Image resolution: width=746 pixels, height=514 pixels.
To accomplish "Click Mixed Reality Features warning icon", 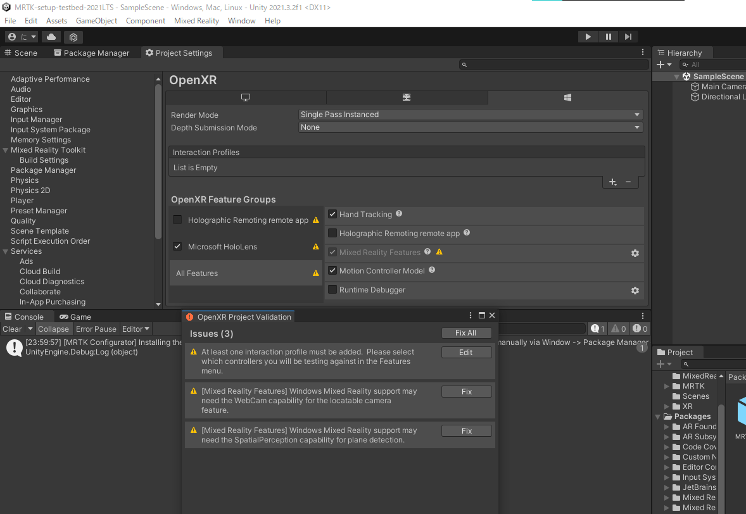I will (439, 252).
